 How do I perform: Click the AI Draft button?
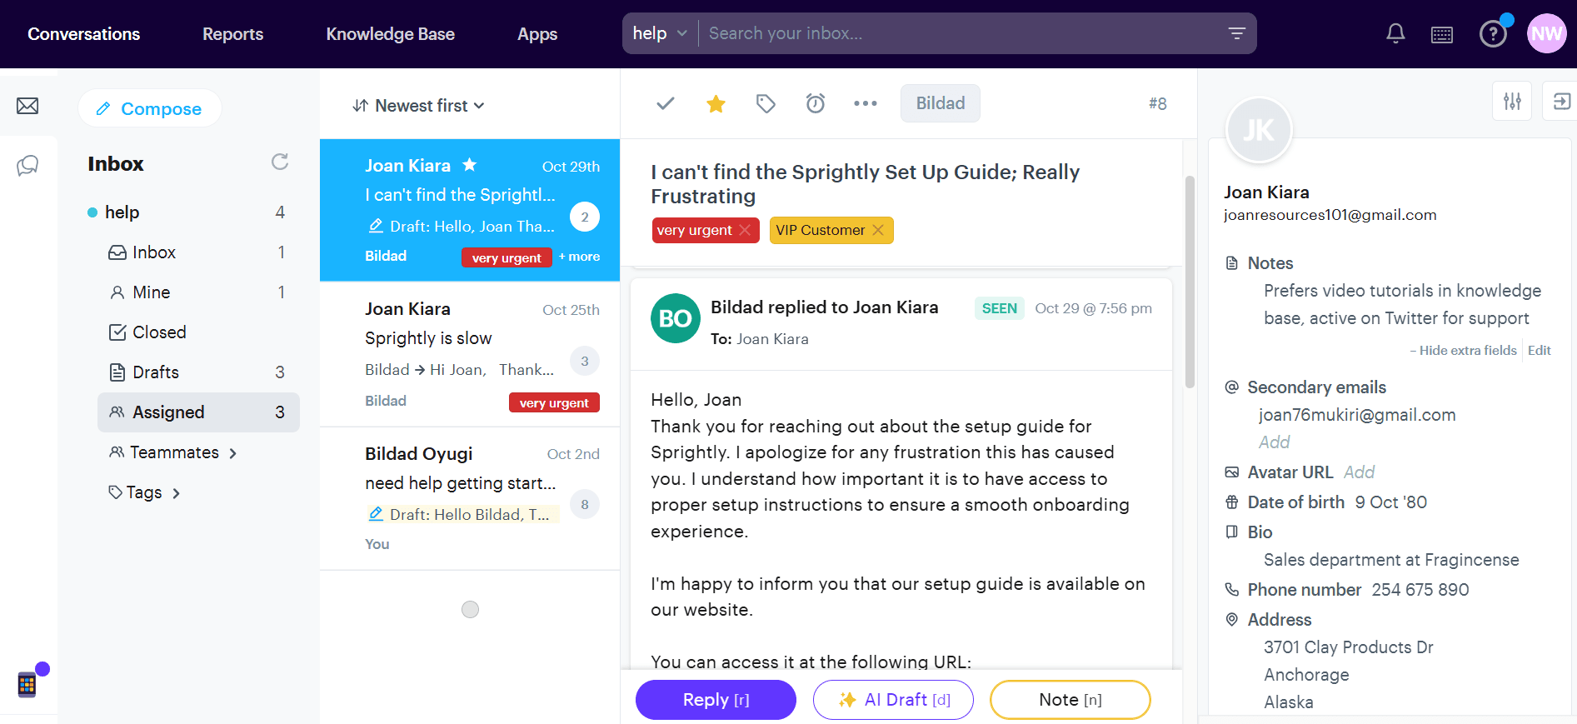pyautogui.click(x=893, y=700)
